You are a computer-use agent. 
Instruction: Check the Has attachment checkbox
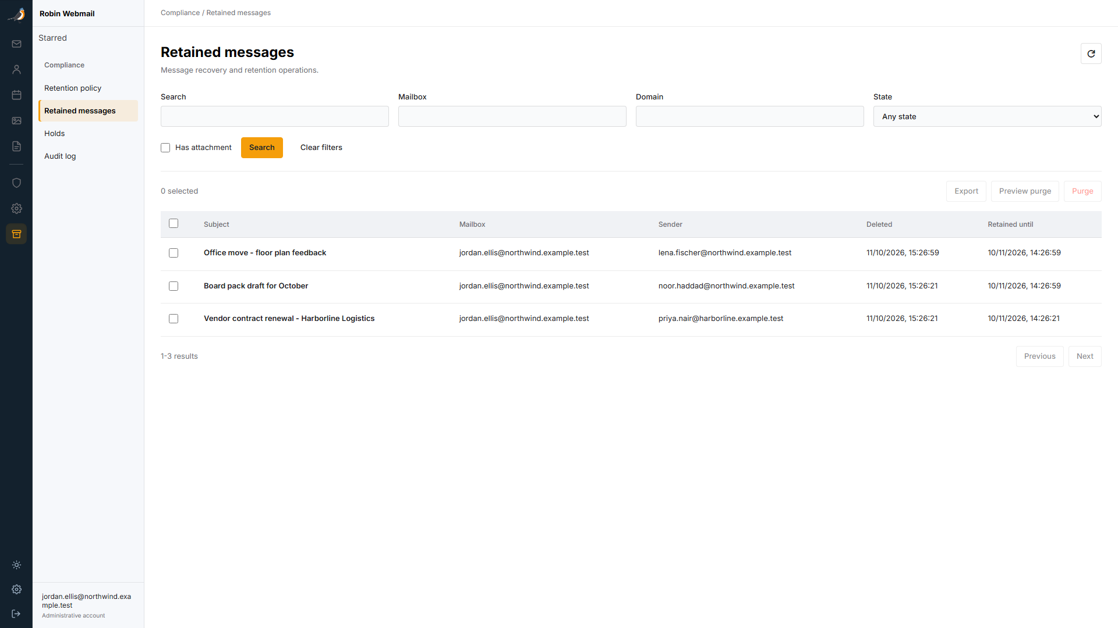[165, 148]
